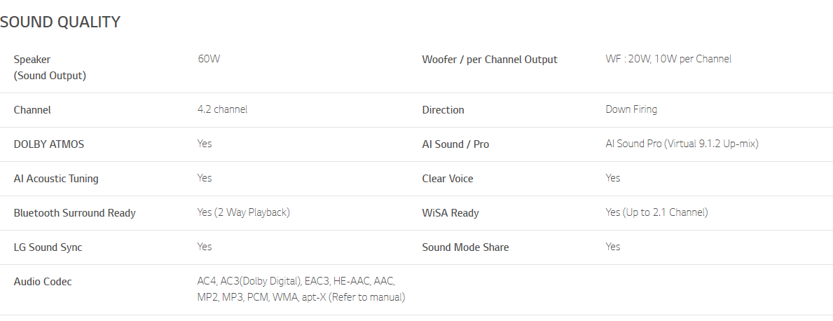Click the WF : 20W, 10W per Channel value
833x321 pixels.
[668, 59]
